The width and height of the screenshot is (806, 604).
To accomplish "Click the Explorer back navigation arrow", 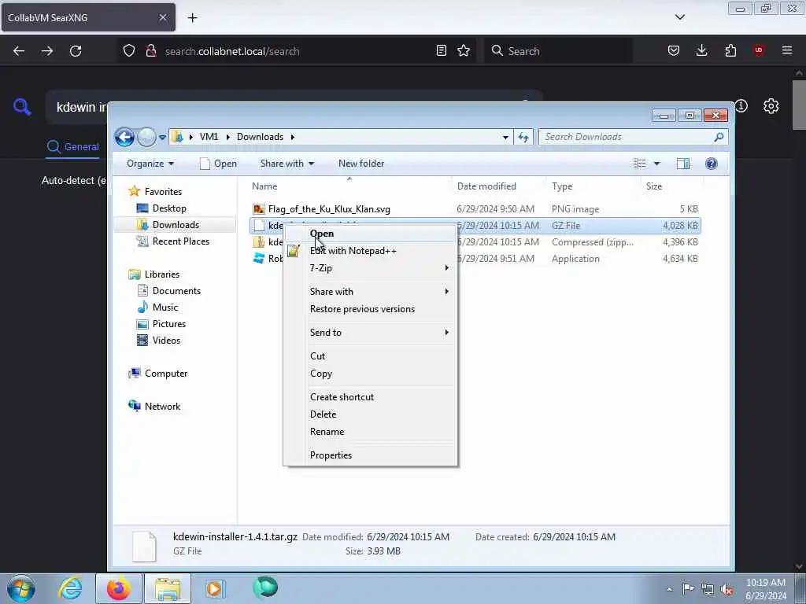I will pyautogui.click(x=124, y=137).
